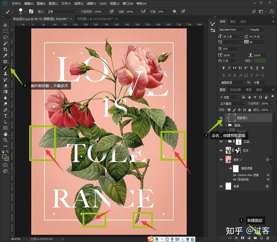Hide the 阴影层2 layer
This screenshot has width=277, height=242.
[x=221, y=118]
